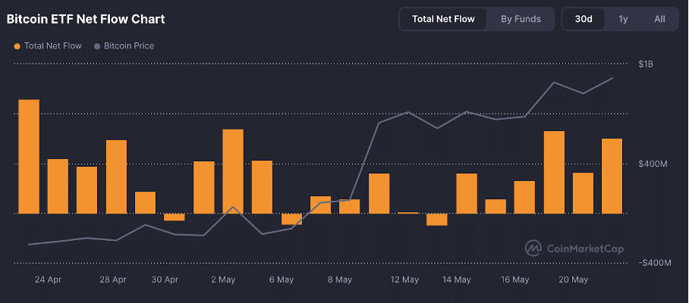This screenshot has width=689, height=303.
Task: Click the last orange bar on the right
Action: pos(612,176)
